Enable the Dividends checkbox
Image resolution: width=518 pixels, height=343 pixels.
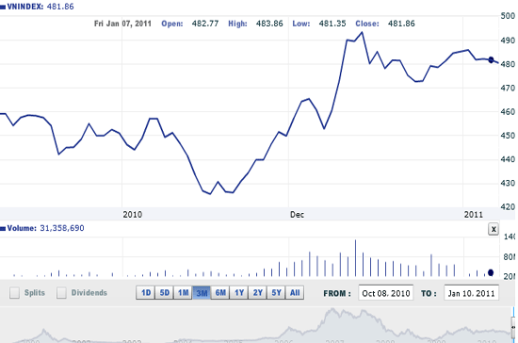(61, 293)
